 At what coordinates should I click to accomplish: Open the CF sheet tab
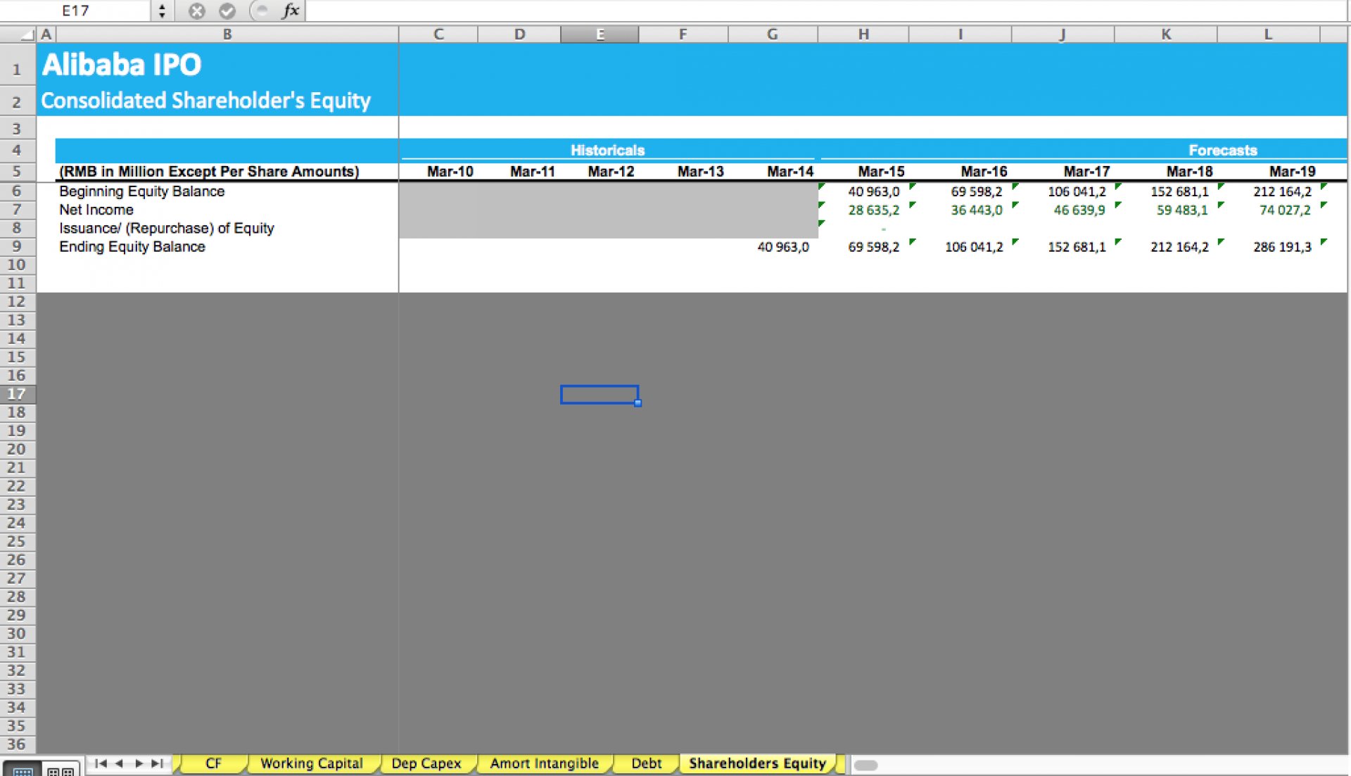coord(213,764)
